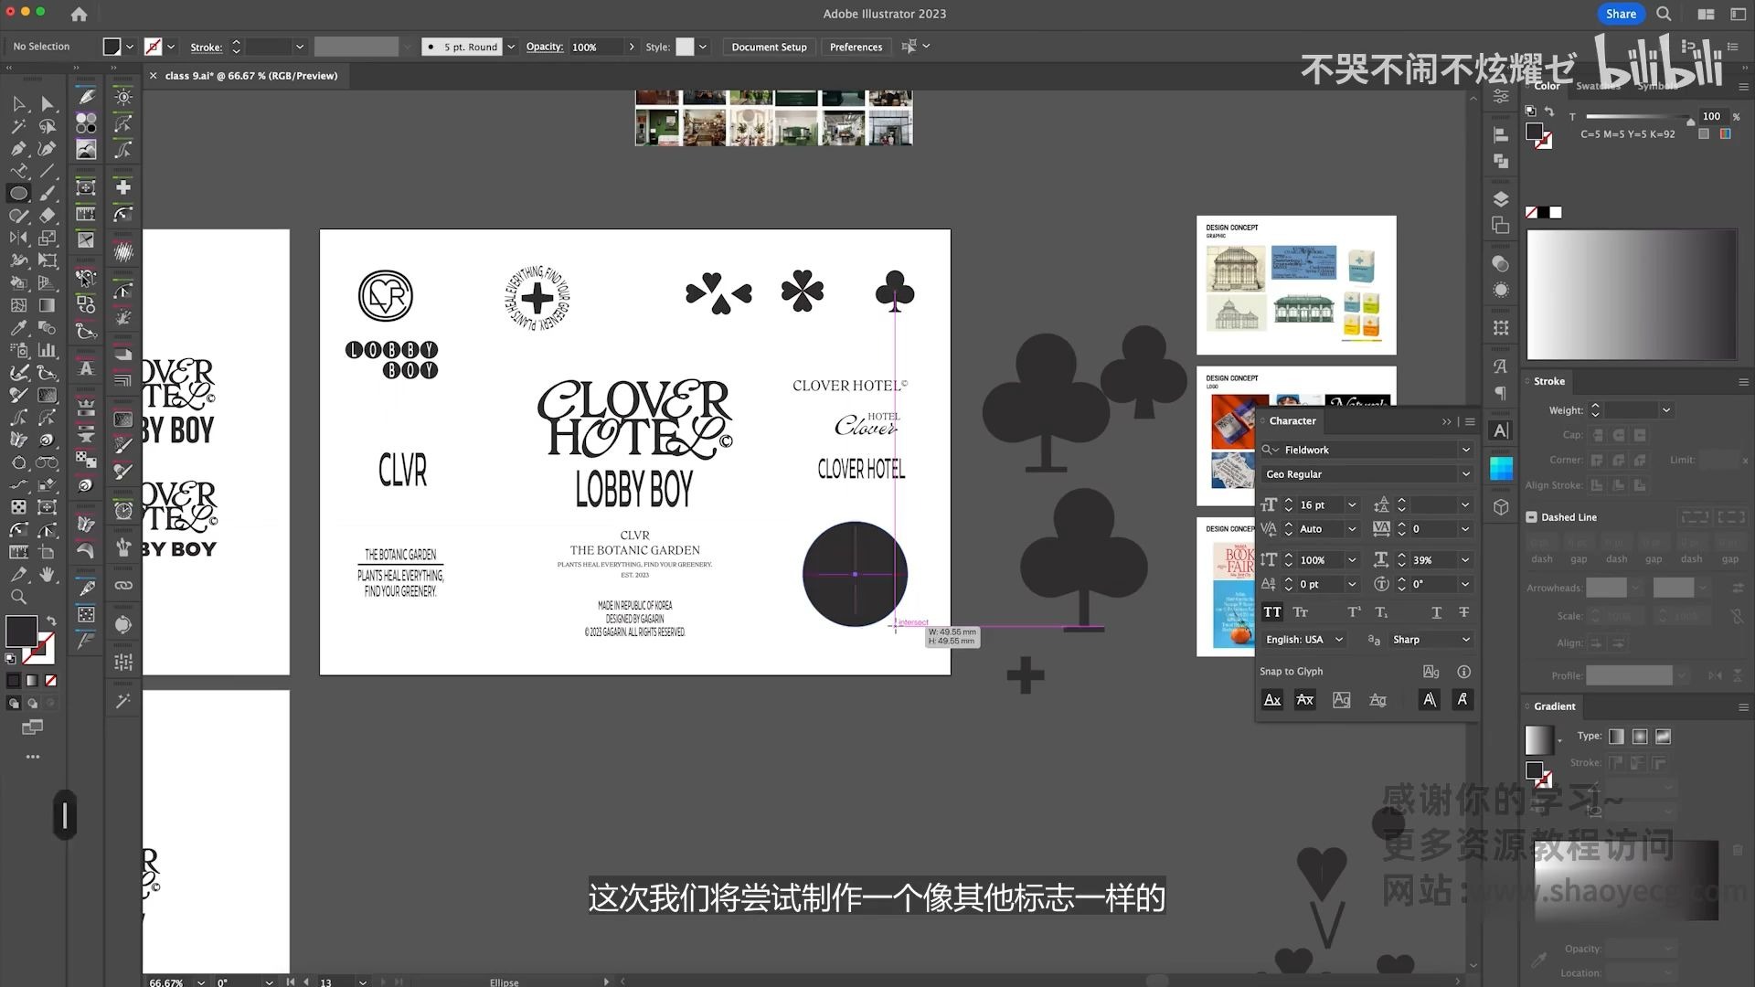
Task: Open the Character panel menu
Action: pos(1470,421)
